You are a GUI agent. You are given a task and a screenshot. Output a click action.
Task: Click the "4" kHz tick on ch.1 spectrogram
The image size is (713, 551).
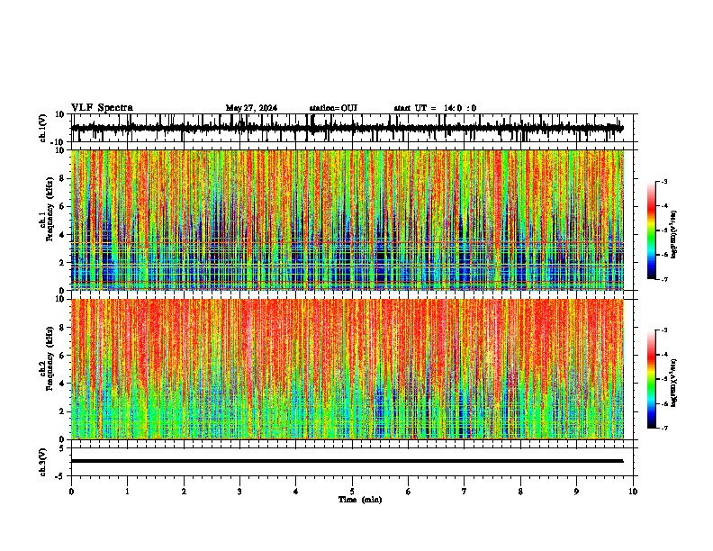tap(62, 235)
